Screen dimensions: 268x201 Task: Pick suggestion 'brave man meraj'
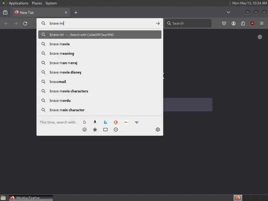click(100, 63)
